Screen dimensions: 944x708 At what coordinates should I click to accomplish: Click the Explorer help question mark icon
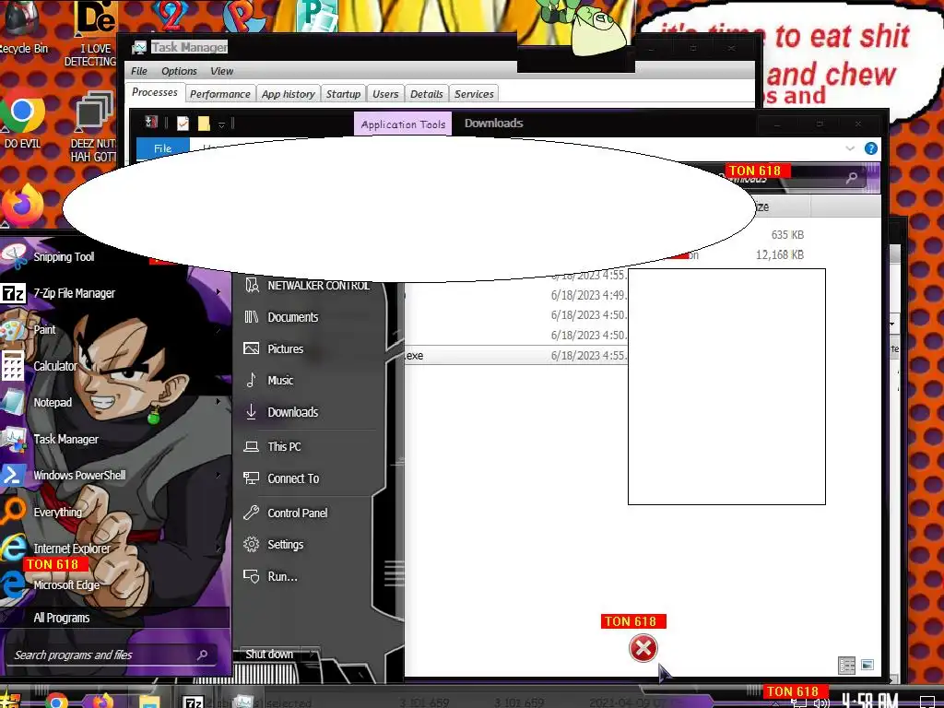pyautogui.click(x=870, y=148)
